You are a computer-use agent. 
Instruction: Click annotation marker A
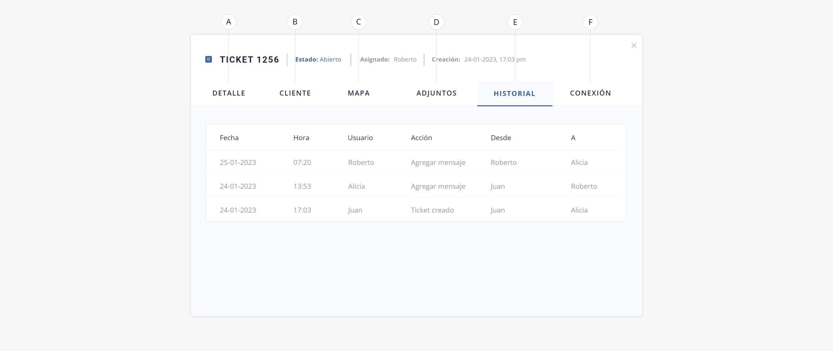click(228, 22)
